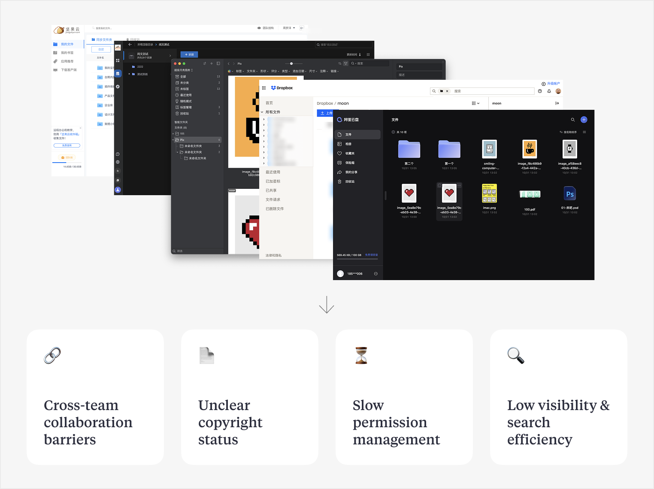Switch to the 同步文件夹 tab in 坚果云
Screen dimensions: 654x489
tap(102, 39)
